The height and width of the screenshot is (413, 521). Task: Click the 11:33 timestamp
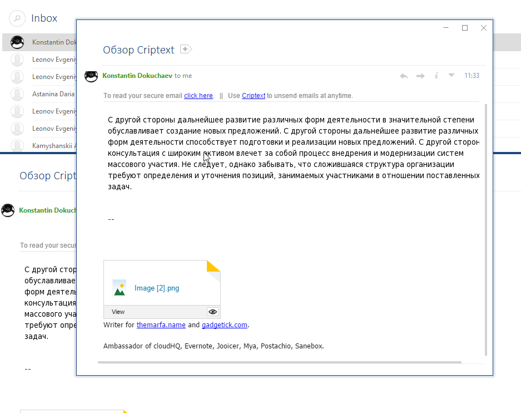click(472, 76)
